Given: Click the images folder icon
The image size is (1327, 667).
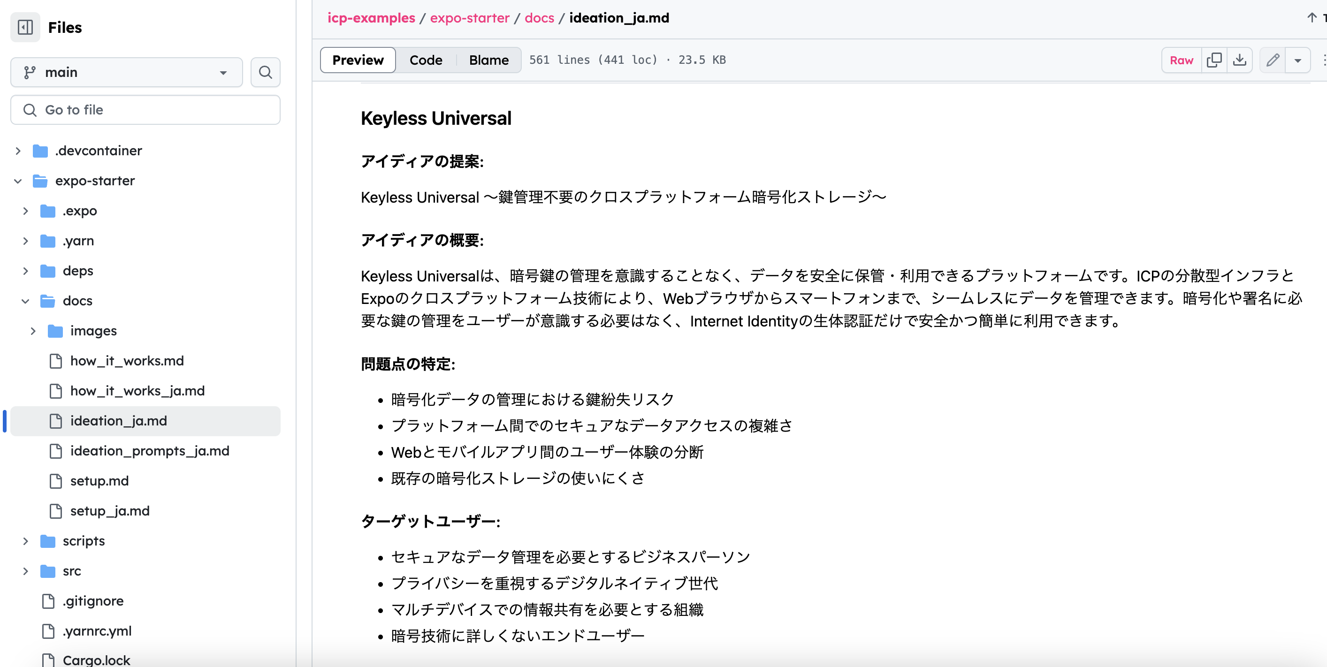Looking at the screenshot, I should pyautogui.click(x=56, y=331).
